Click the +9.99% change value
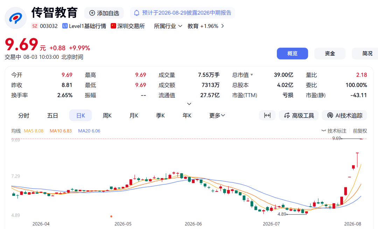 click(79, 48)
